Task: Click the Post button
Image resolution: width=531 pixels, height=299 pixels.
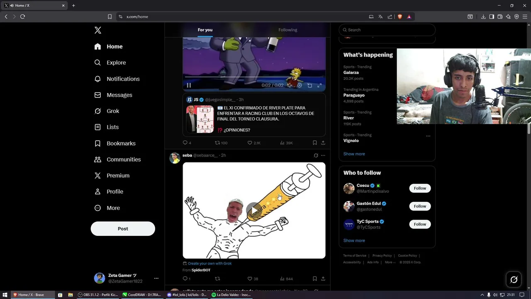Action: pos(123,229)
